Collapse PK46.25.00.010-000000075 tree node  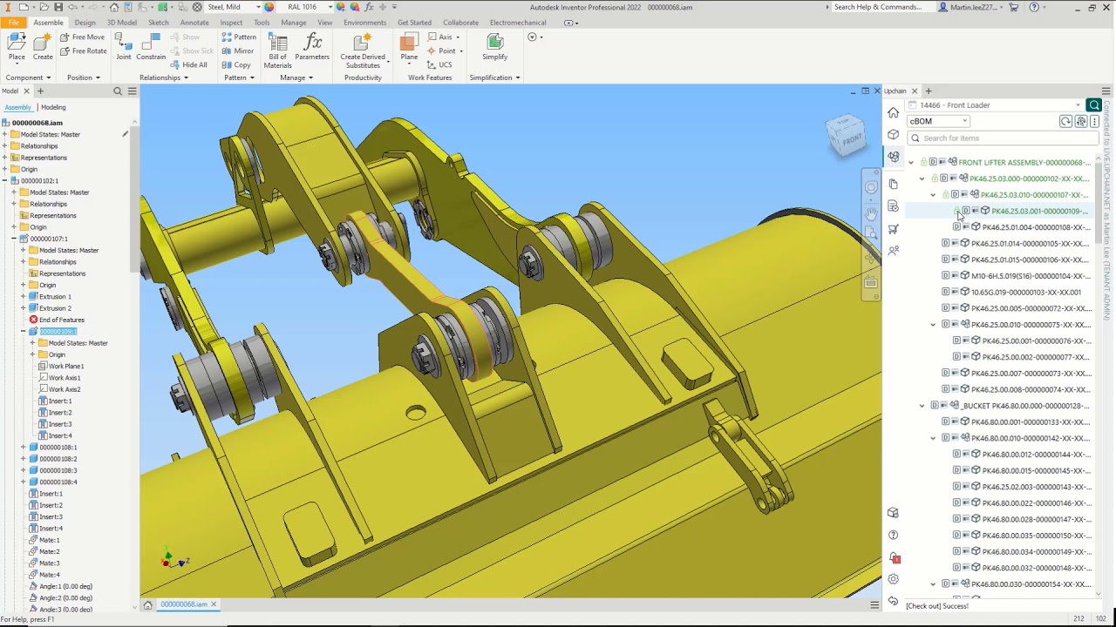[933, 325]
